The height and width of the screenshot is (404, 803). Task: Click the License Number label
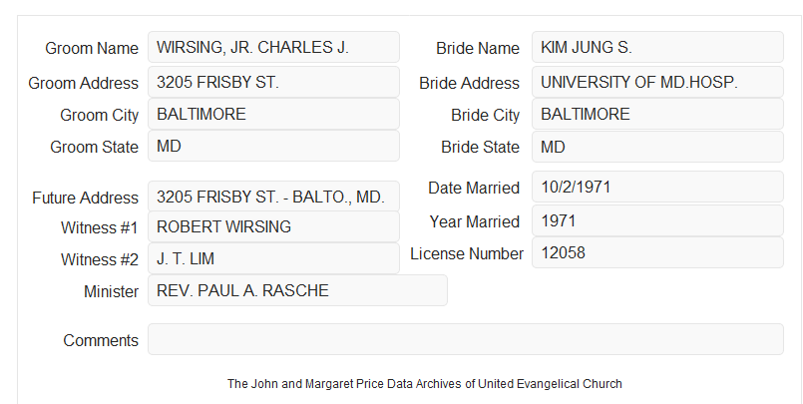point(467,254)
